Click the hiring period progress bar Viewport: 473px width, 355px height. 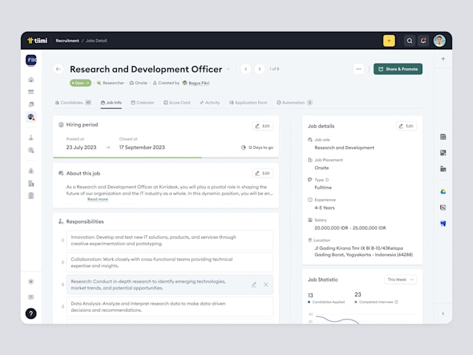(166, 157)
